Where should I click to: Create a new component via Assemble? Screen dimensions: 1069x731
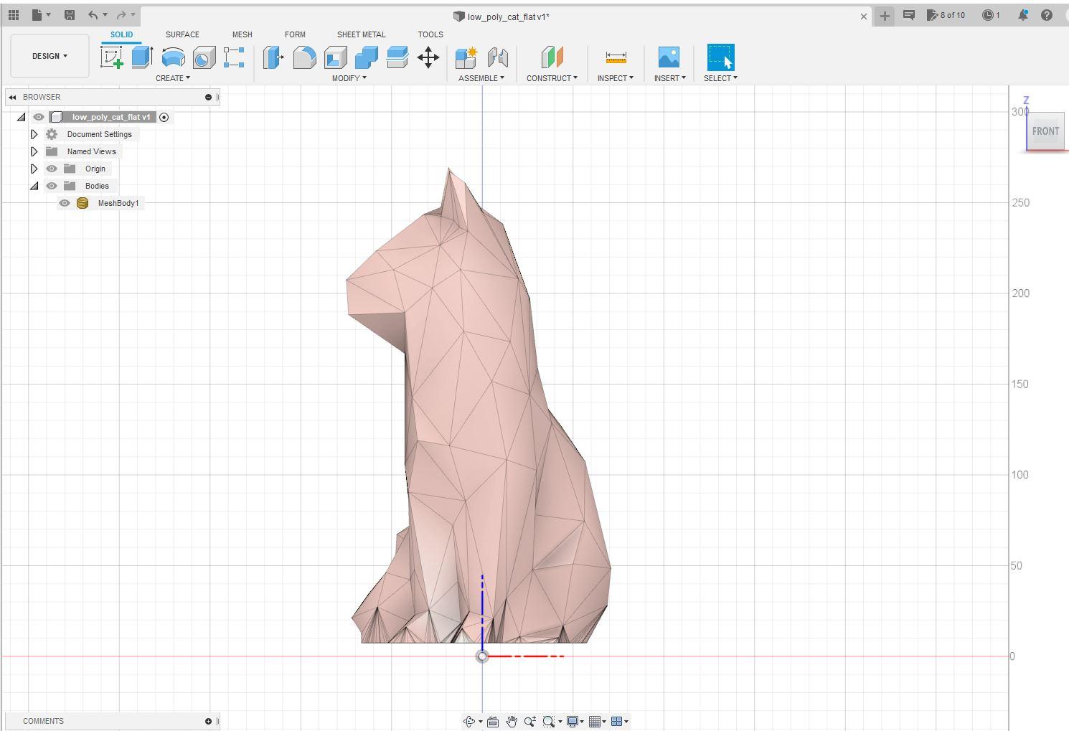coord(466,57)
